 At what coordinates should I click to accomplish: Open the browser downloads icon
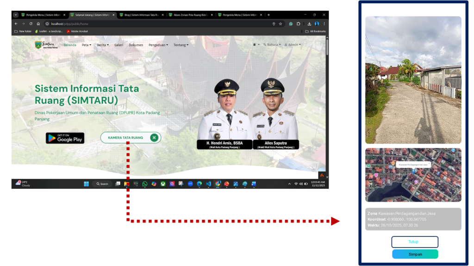point(309,24)
